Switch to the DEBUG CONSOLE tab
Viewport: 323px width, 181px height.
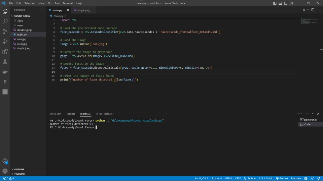click(105, 114)
